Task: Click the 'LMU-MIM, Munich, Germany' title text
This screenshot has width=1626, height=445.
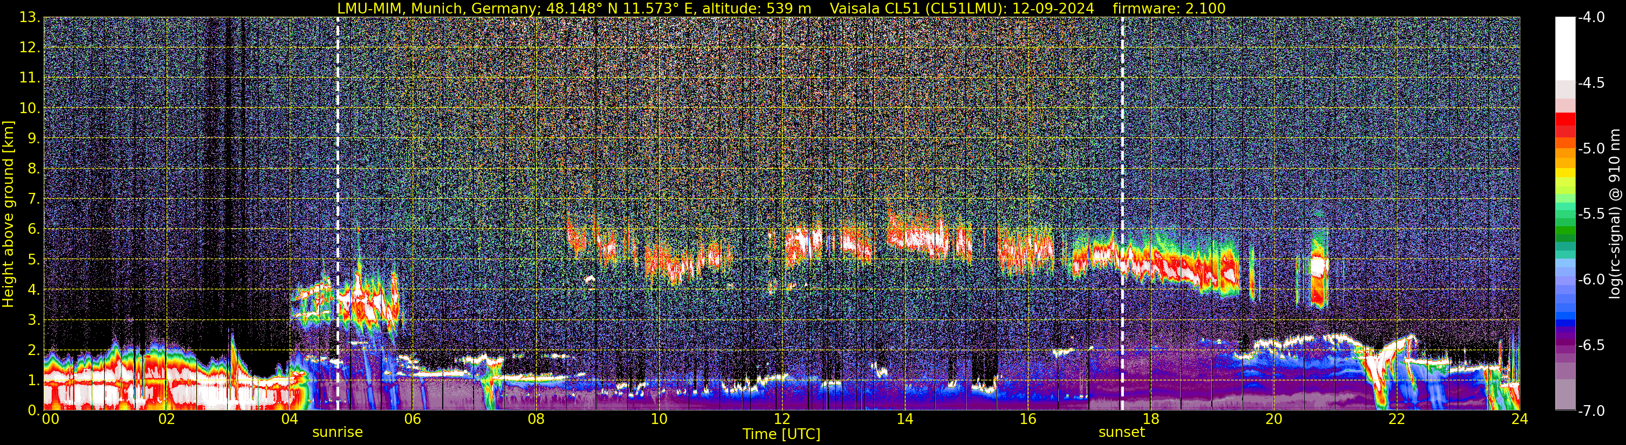Action: pyautogui.click(x=438, y=8)
